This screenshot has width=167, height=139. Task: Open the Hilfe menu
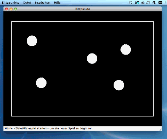(57, 3)
